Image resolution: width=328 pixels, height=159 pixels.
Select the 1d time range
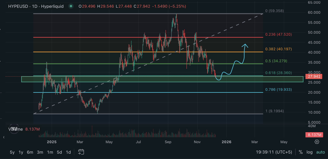(68, 152)
